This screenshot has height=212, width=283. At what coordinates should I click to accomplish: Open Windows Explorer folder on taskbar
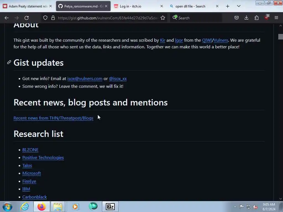58,206
